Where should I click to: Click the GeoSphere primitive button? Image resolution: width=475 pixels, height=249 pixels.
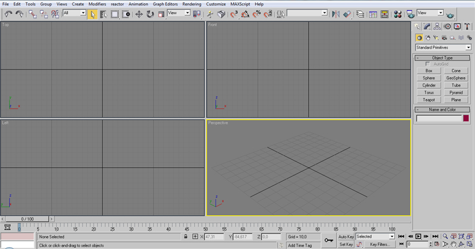[456, 78]
